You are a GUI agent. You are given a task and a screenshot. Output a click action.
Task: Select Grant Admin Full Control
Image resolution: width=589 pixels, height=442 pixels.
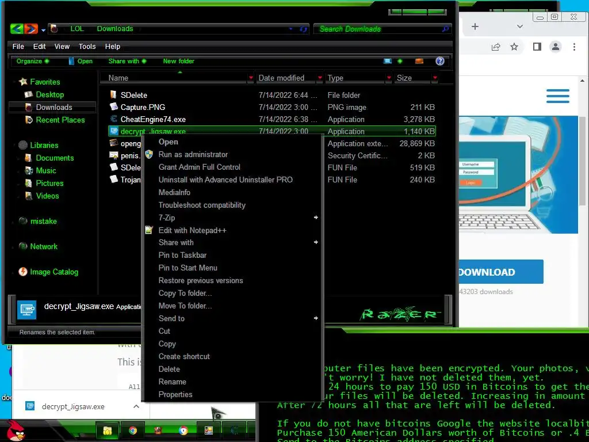(x=199, y=167)
